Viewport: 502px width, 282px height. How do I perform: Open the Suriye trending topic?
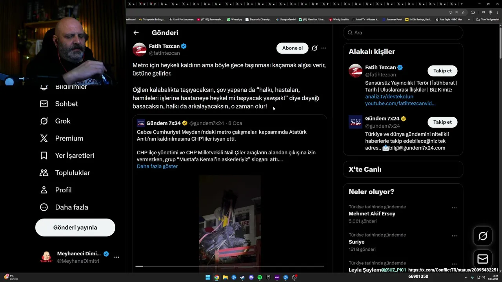[356, 242]
